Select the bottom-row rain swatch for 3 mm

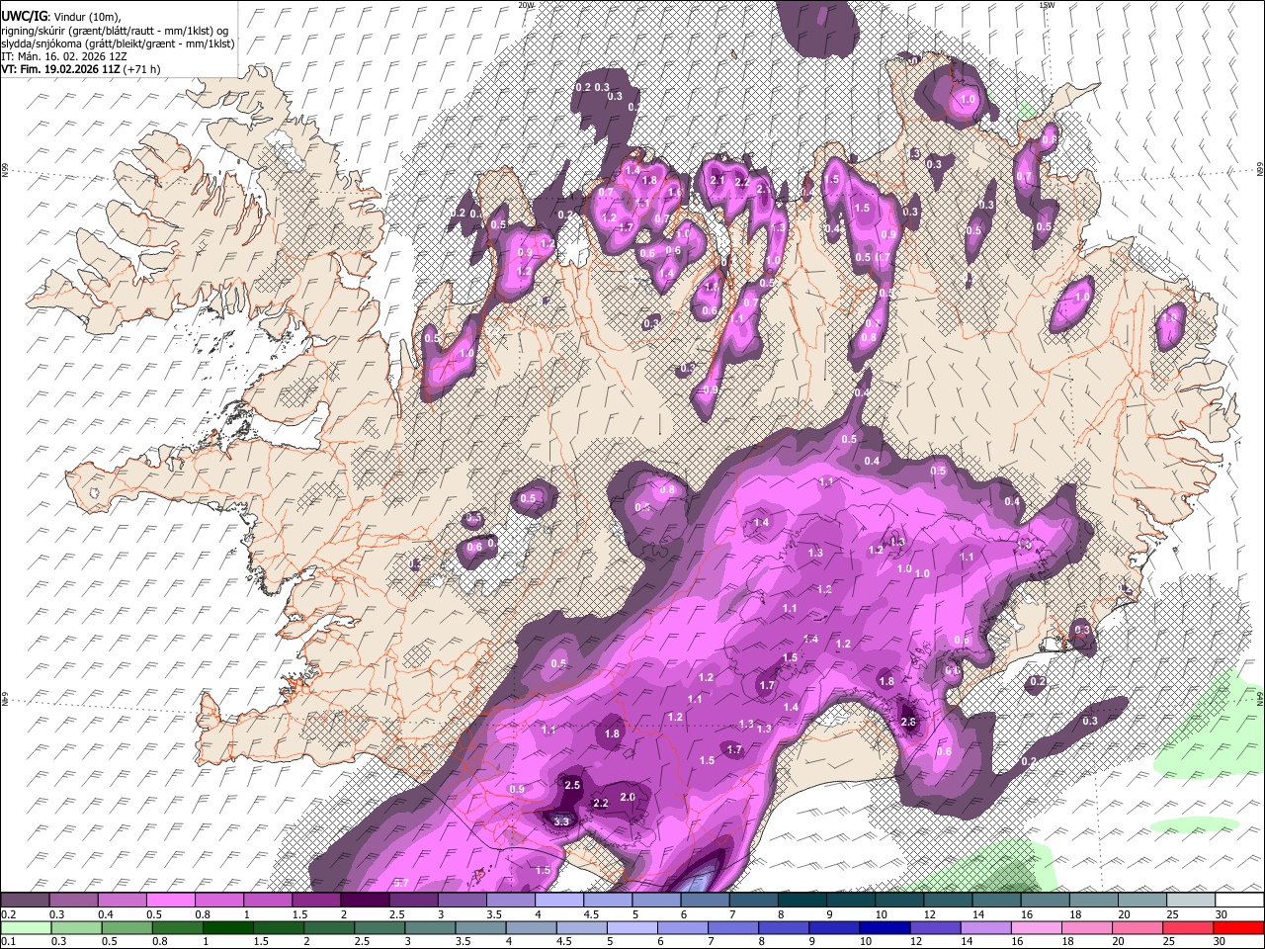[x=431, y=927]
